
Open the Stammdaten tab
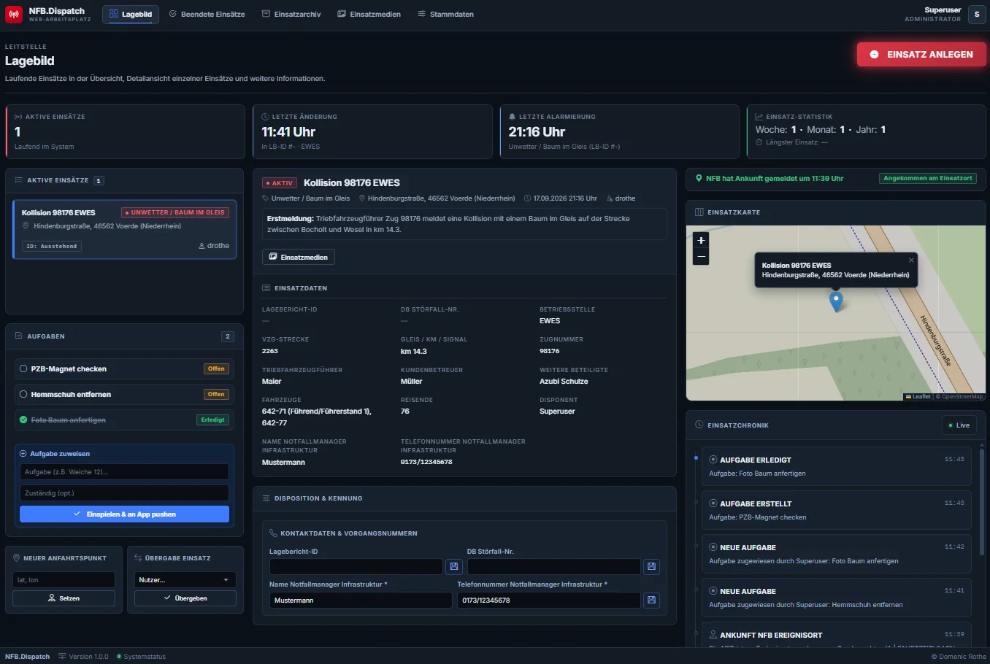tap(445, 14)
